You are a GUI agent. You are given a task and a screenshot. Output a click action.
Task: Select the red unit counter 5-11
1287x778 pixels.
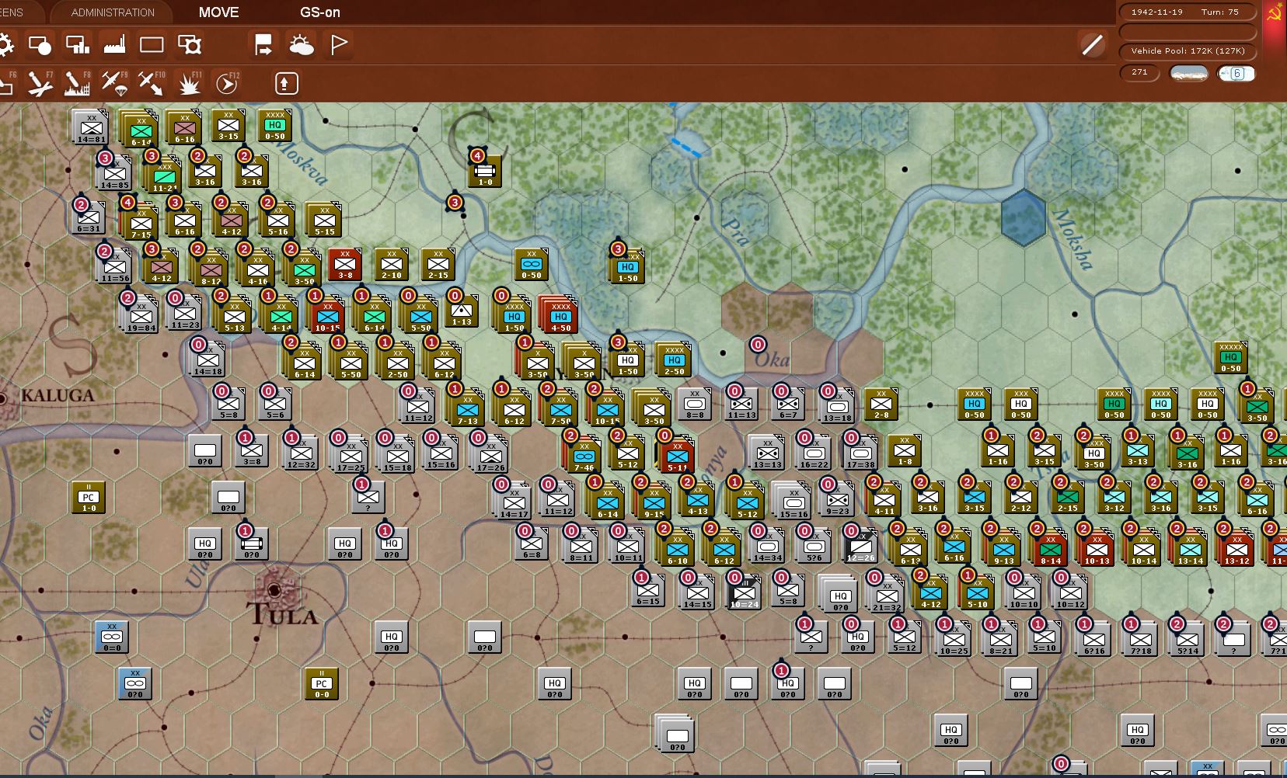click(676, 454)
